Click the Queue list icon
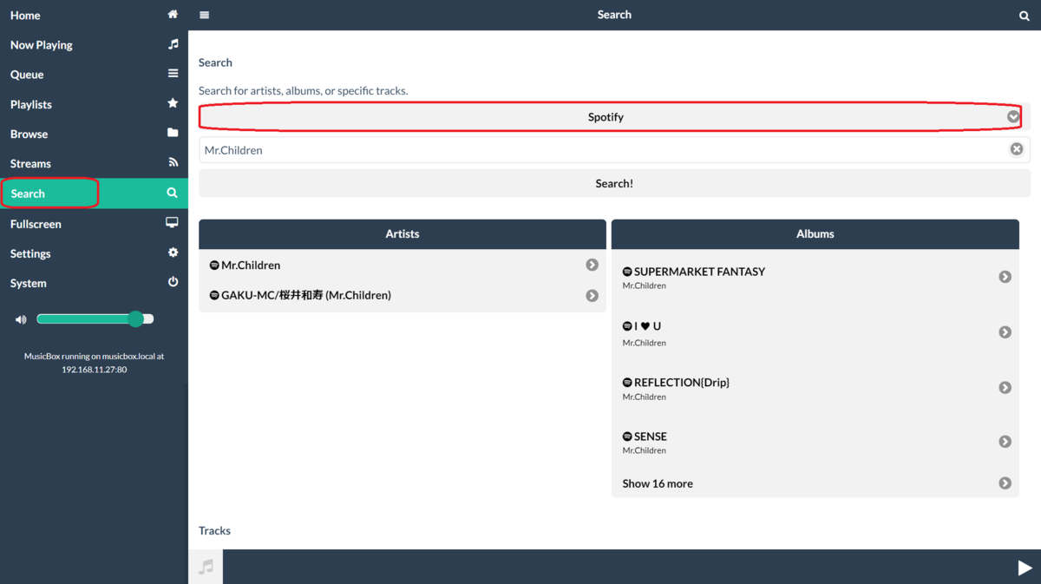Image resolution: width=1041 pixels, height=584 pixels. click(x=173, y=74)
